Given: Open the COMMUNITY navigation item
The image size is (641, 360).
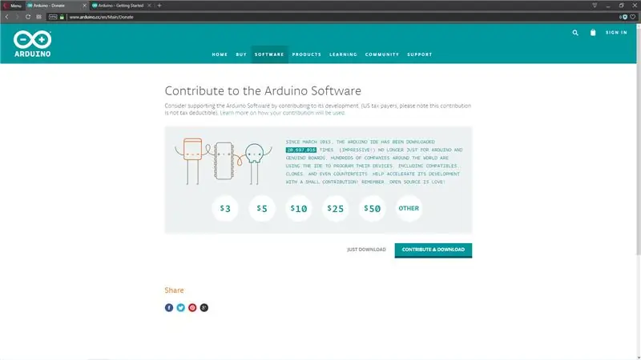Looking at the screenshot, I should [382, 54].
